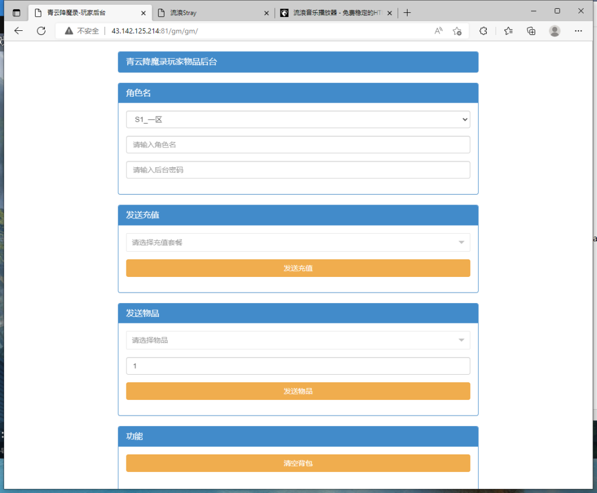Close the browser window
The width and height of the screenshot is (597, 493).
tap(581, 11)
